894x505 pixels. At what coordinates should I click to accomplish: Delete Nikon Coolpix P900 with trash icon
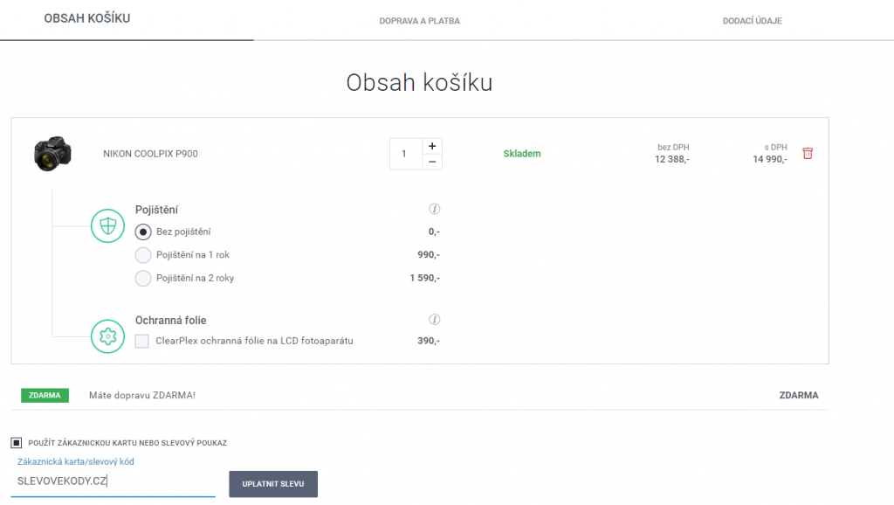coord(808,154)
